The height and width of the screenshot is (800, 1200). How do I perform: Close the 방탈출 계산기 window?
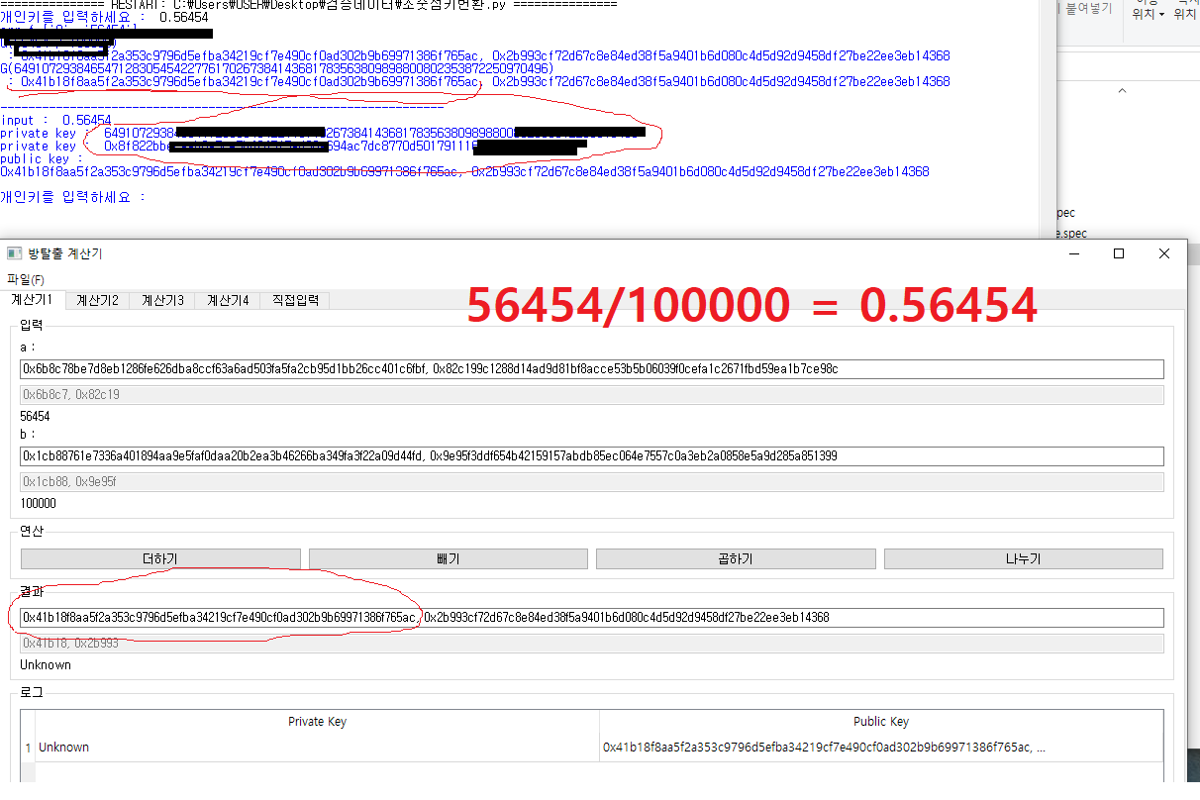(x=1164, y=253)
